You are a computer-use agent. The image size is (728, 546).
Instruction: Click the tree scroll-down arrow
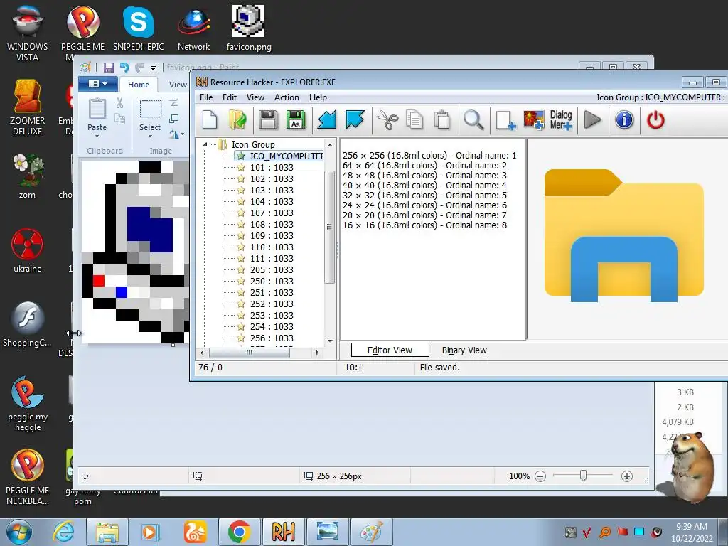coord(330,341)
